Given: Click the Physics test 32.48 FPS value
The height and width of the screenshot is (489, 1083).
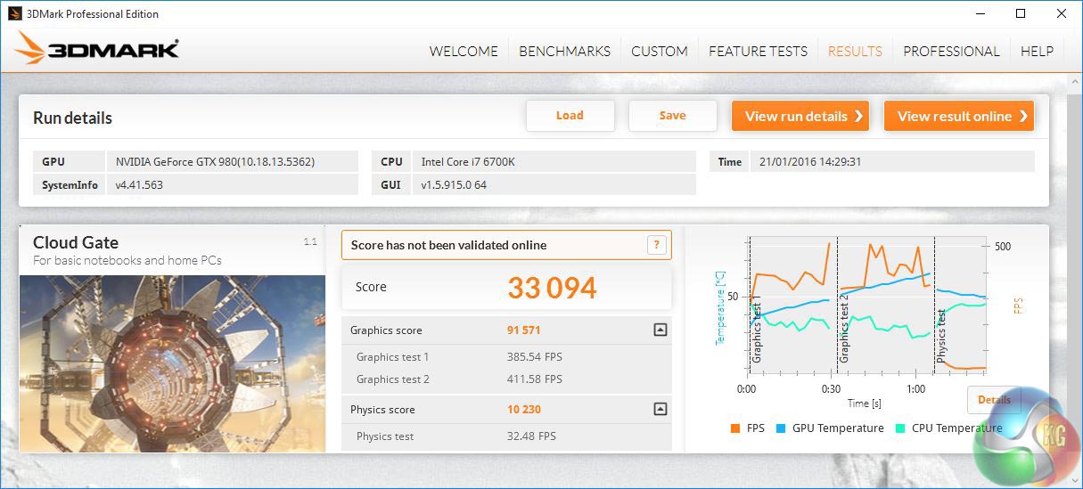Looking at the screenshot, I should (x=531, y=436).
